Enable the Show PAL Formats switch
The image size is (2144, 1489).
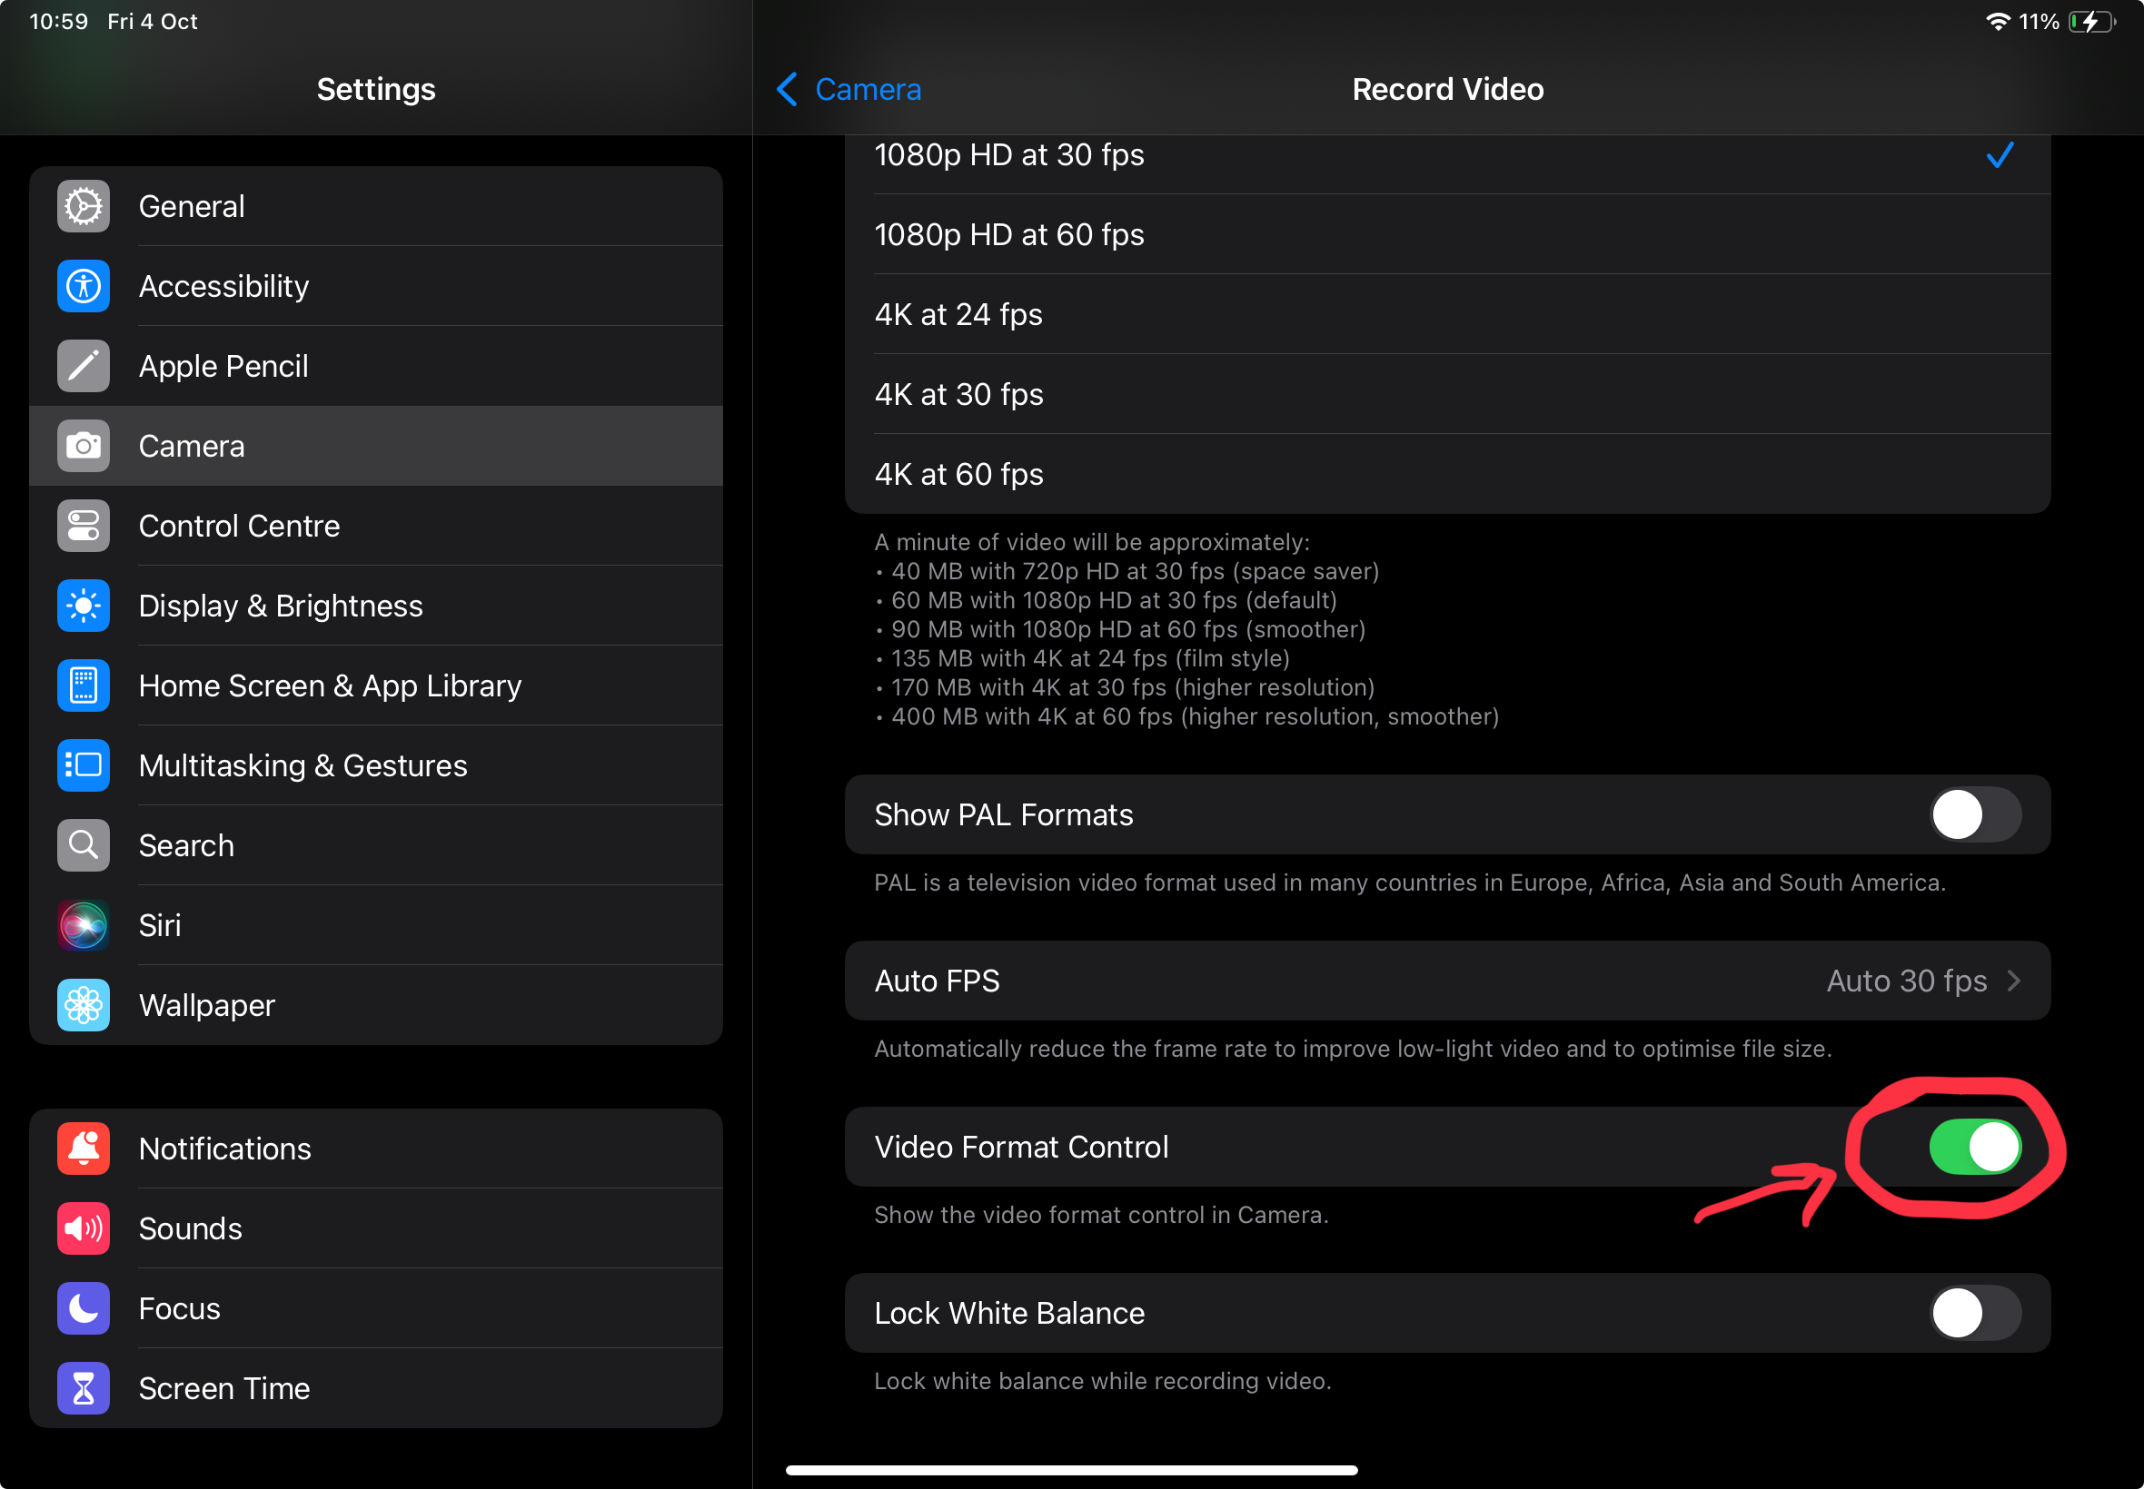[1975, 814]
